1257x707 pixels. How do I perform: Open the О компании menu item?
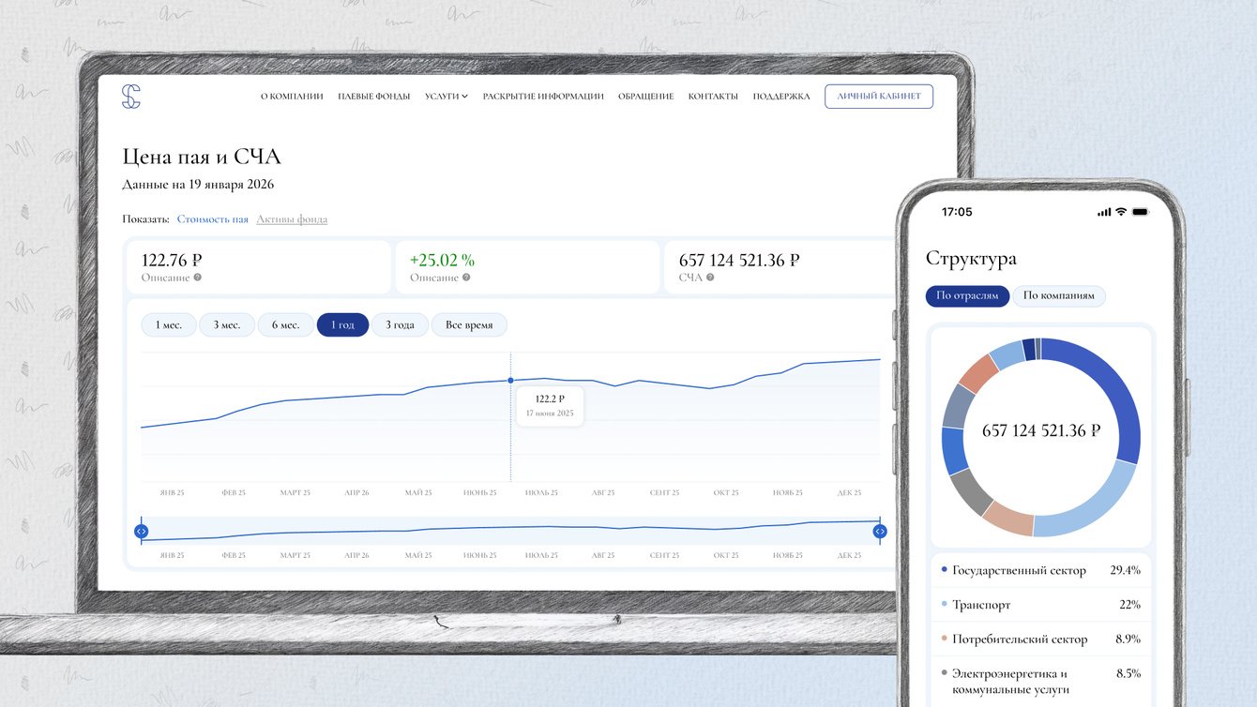[292, 97]
